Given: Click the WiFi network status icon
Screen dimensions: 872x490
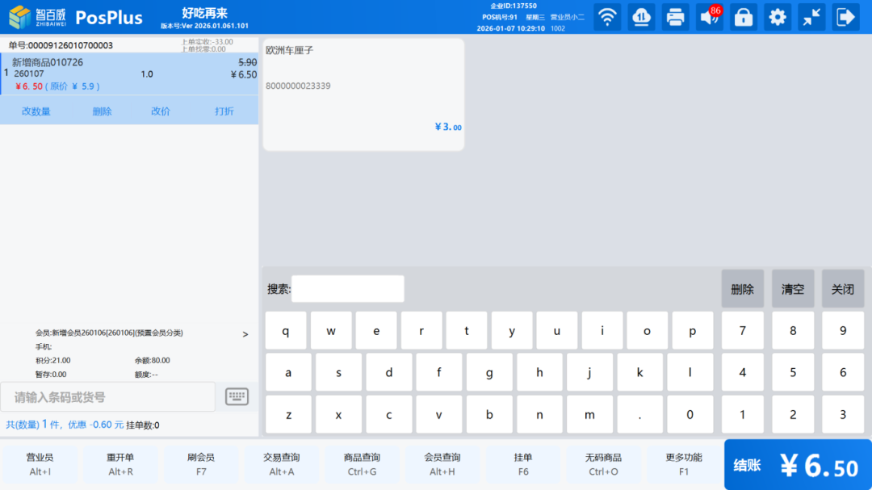Looking at the screenshot, I should [607, 17].
